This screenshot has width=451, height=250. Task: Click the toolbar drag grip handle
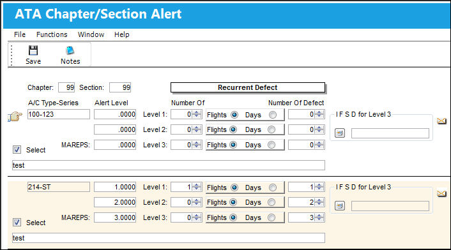pyautogui.click(x=11, y=55)
